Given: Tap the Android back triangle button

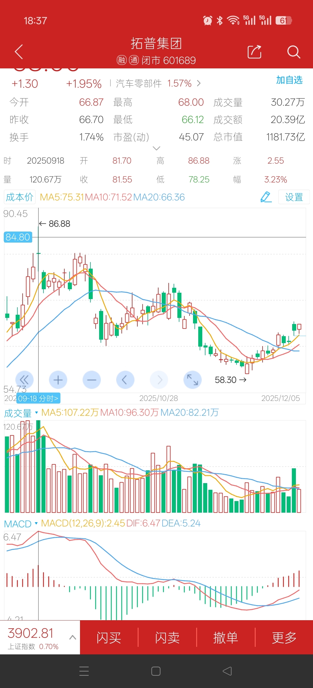Looking at the screenshot, I should click(x=227, y=671).
